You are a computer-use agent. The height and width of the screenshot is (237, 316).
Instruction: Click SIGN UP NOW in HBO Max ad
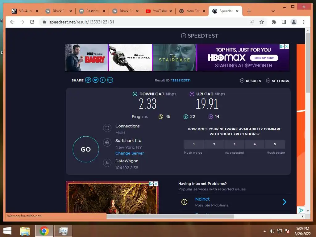pos(264,58)
